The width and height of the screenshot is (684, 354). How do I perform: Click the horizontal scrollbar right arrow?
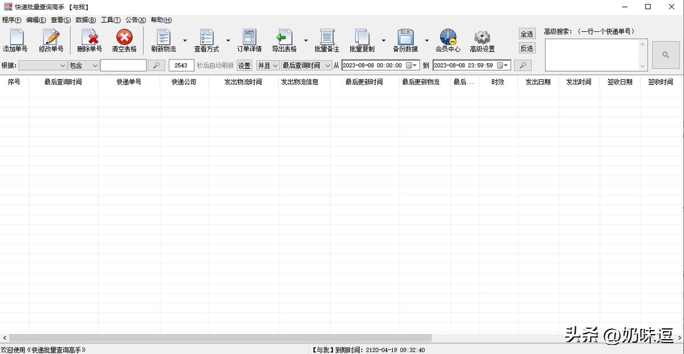tap(678, 338)
